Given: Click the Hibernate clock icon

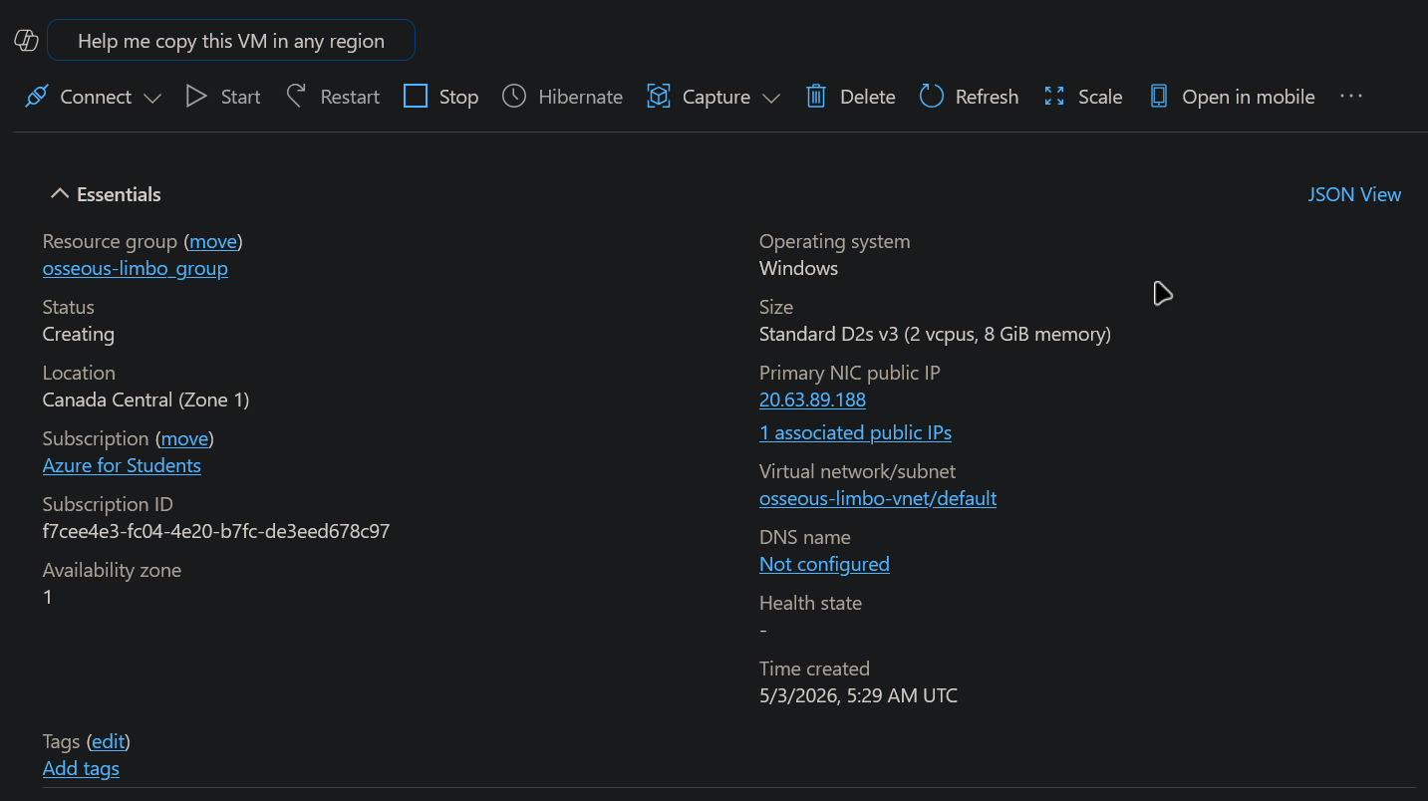Looking at the screenshot, I should [x=514, y=97].
